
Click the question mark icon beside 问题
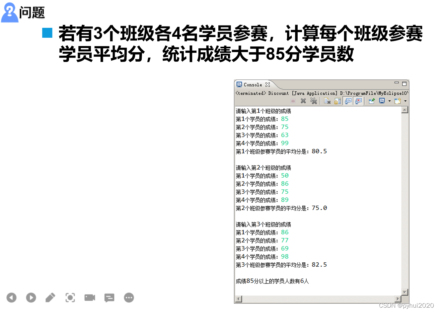pos(10,13)
